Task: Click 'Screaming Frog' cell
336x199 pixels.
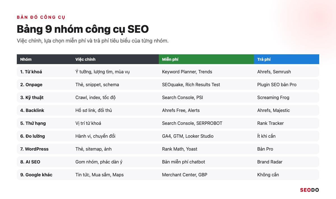Action: 273,97
